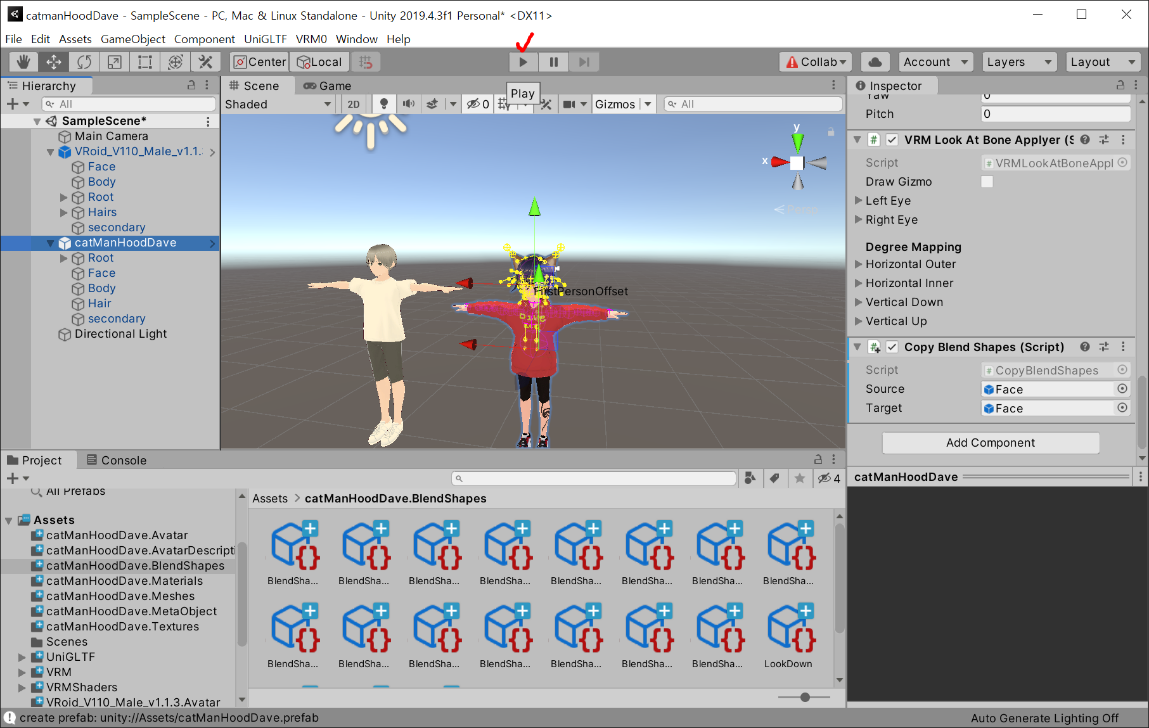Expand Vertical Down degree mapping
This screenshot has width=1149, height=728.
coord(859,302)
